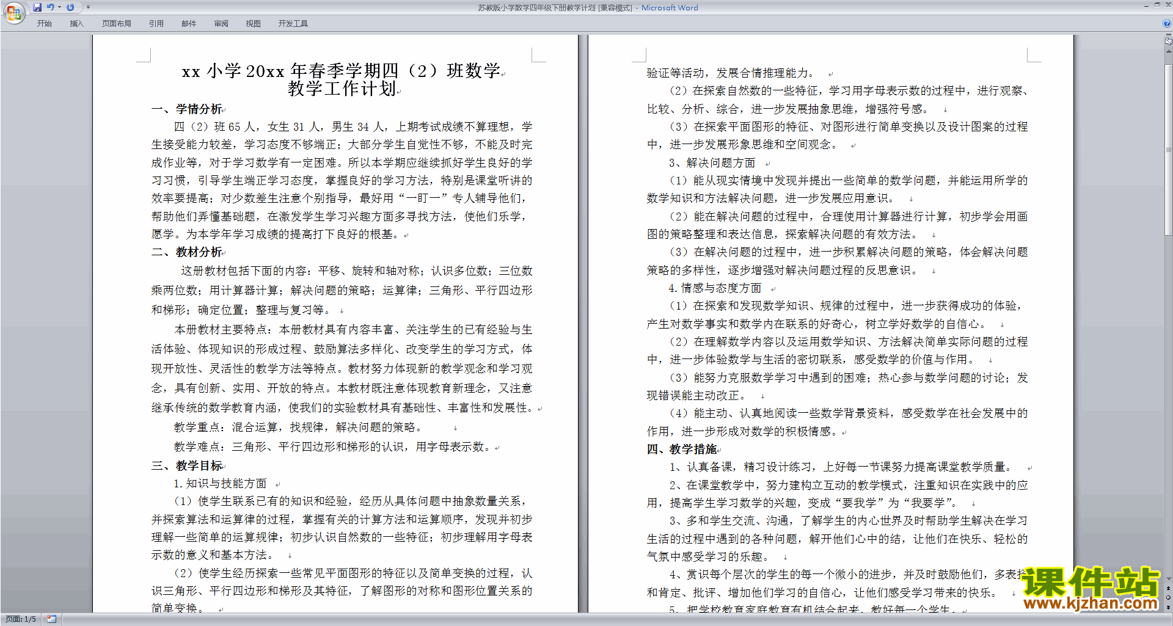Open the Office Button menu
This screenshot has height=626, width=1173.
tap(13, 12)
